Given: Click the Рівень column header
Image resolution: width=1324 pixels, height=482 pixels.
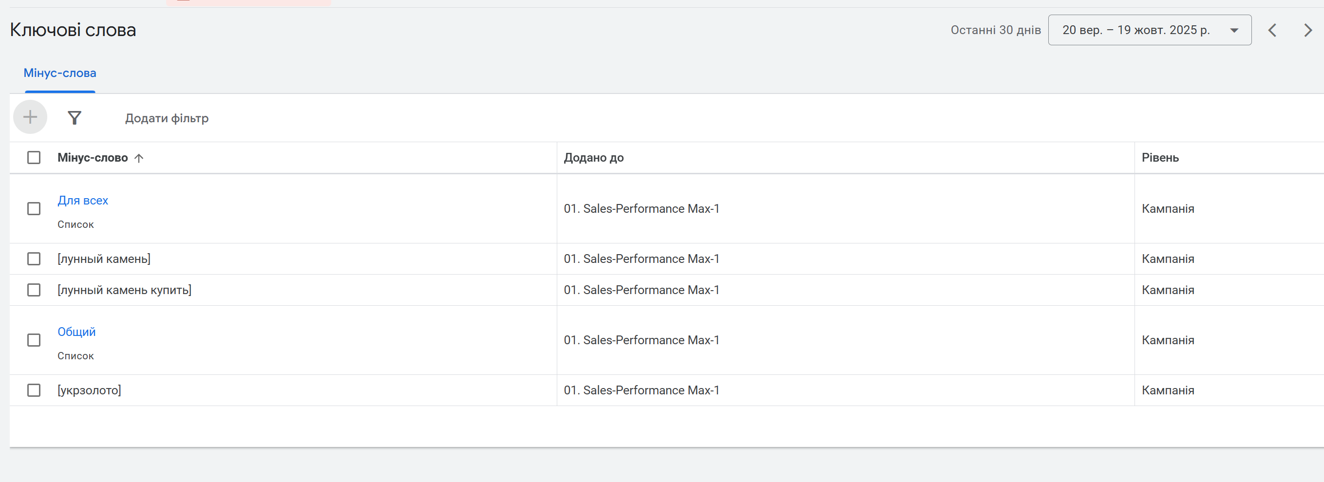Looking at the screenshot, I should coord(1160,158).
